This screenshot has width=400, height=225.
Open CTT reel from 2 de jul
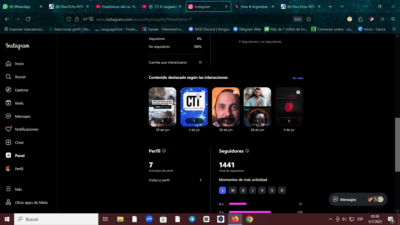194,107
